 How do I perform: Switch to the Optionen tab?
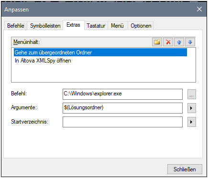(141, 26)
